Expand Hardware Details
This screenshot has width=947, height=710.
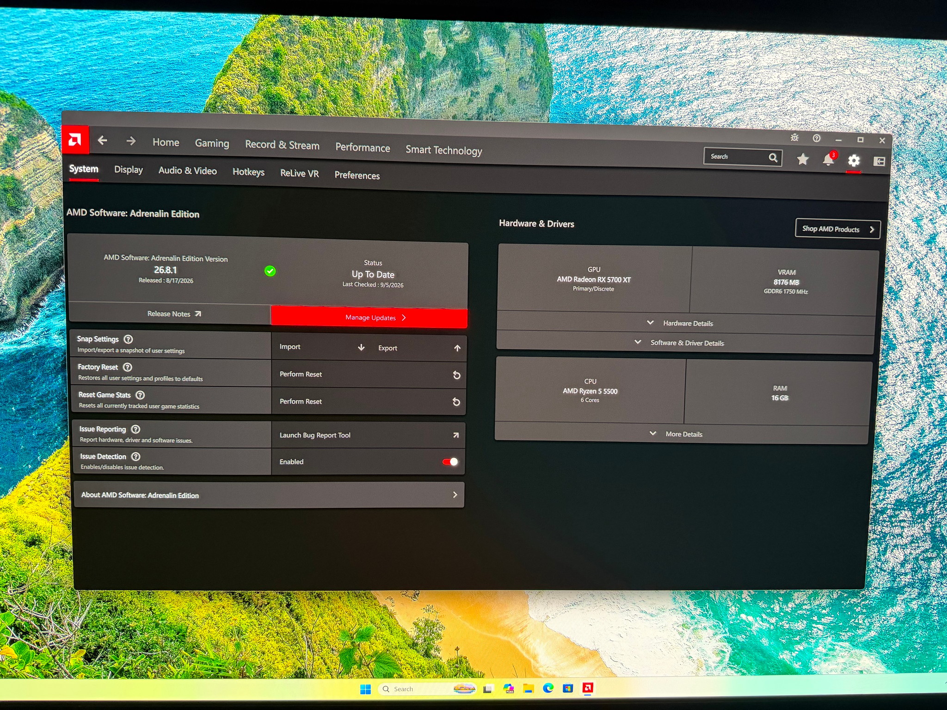click(x=686, y=323)
